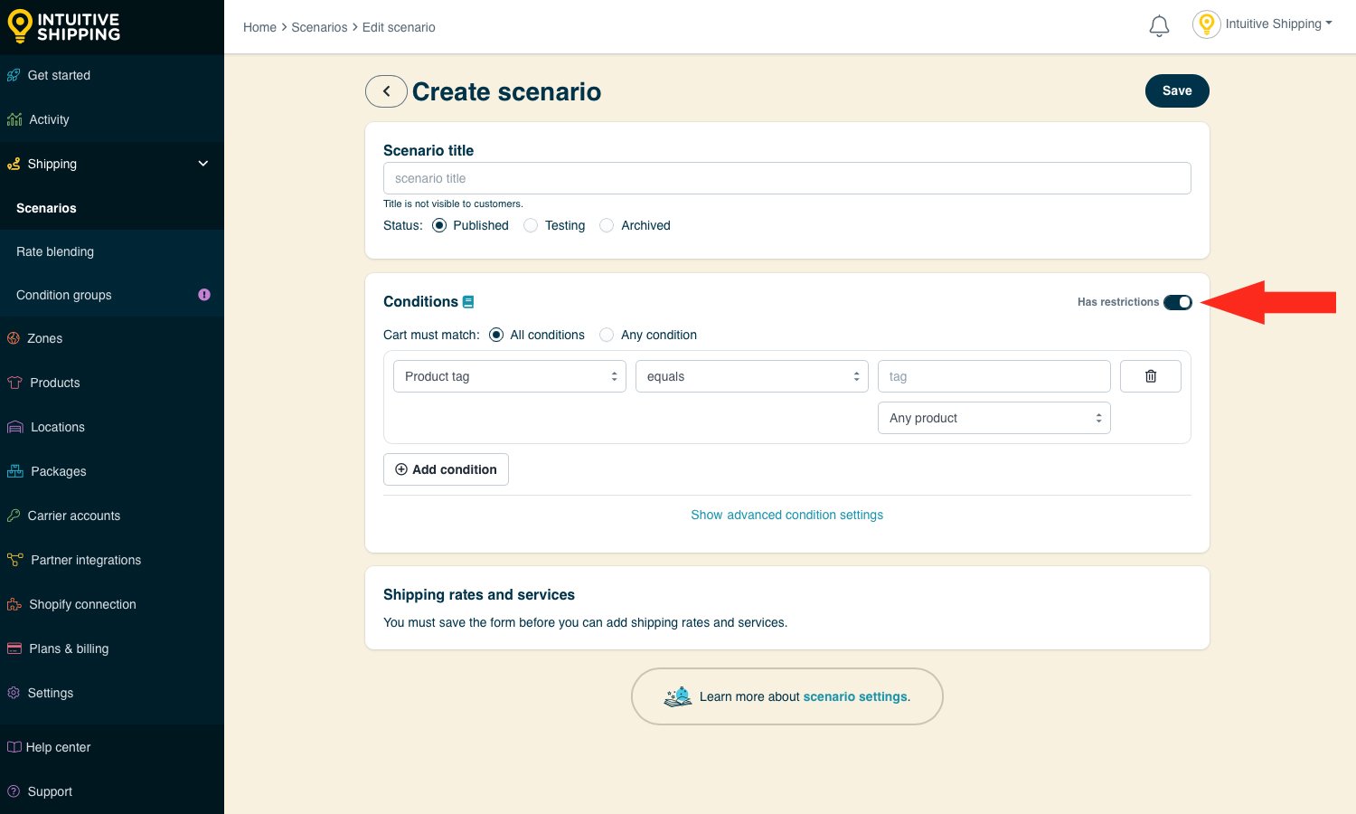Open the notifications bell

[1159, 26]
